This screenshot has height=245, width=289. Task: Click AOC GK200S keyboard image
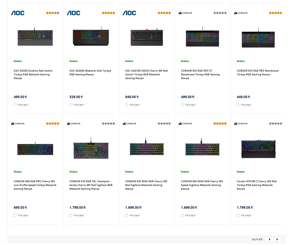[91, 36]
